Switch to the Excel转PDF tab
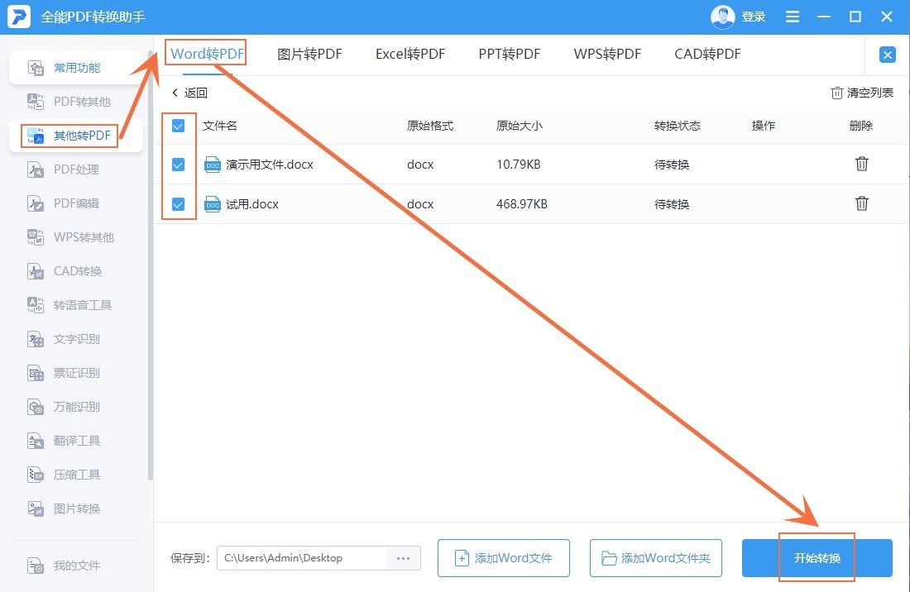 (409, 53)
